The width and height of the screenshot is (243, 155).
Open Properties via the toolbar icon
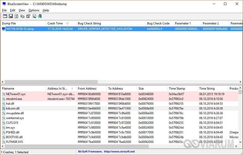coord(28,16)
